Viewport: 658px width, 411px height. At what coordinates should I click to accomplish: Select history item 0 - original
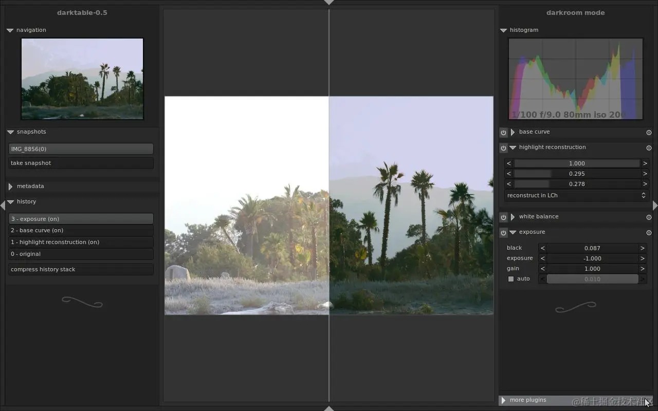click(x=81, y=254)
